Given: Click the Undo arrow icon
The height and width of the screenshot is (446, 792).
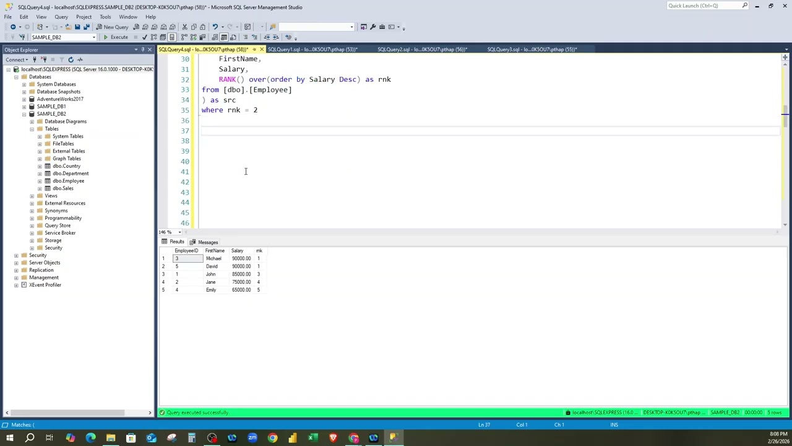Looking at the screenshot, I should (215, 27).
